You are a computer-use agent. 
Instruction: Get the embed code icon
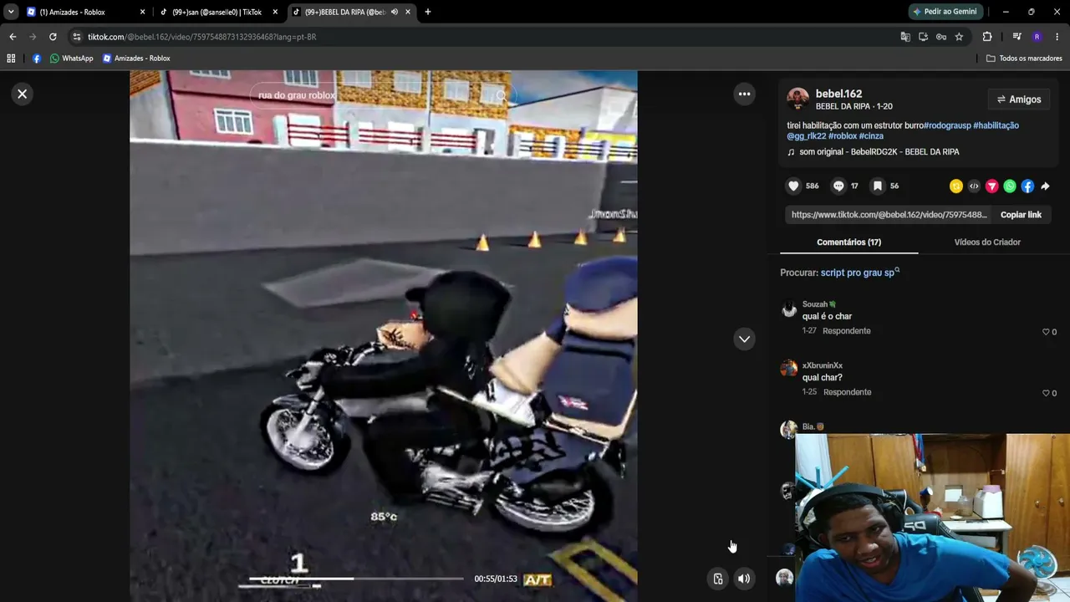click(974, 186)
